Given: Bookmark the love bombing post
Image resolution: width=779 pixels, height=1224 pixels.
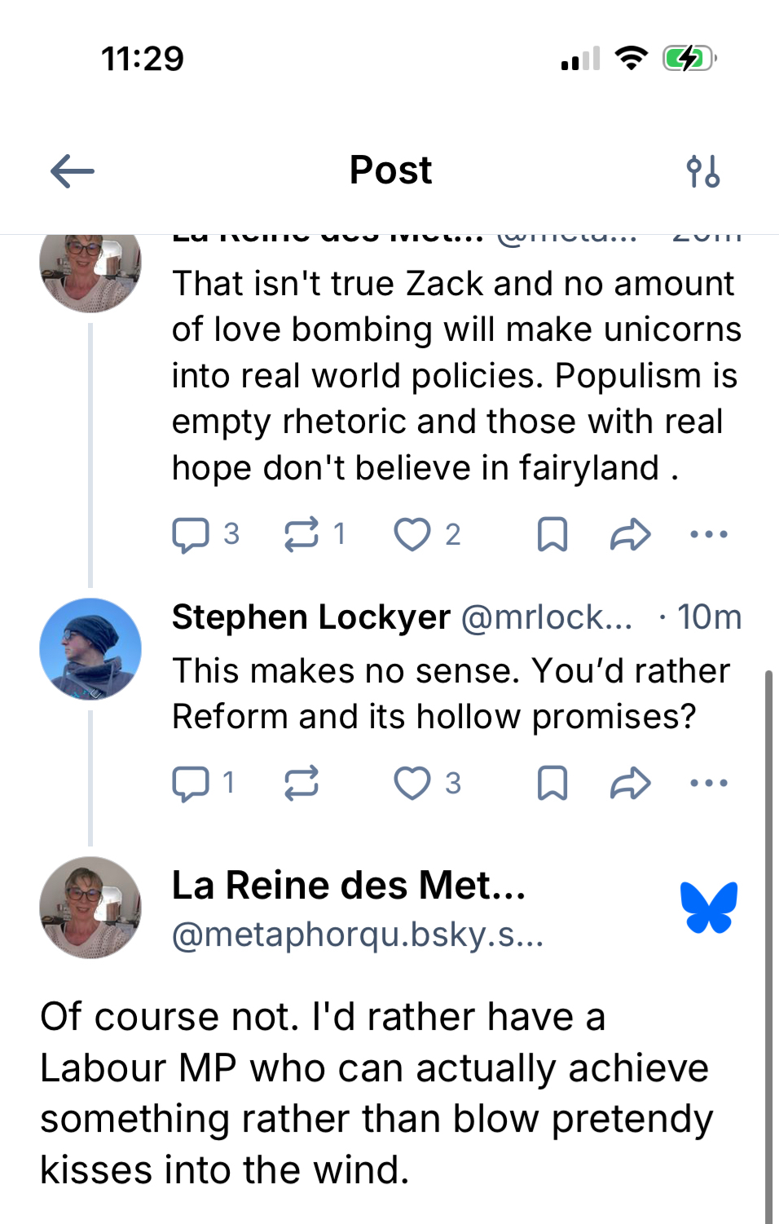Looking at the screenshot, I should click(x=552, y=535).
